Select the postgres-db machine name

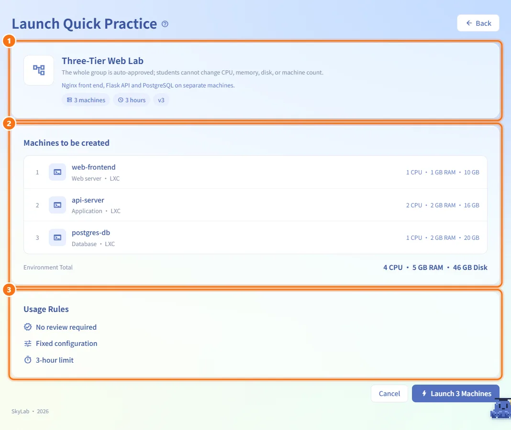click(91, 233)
